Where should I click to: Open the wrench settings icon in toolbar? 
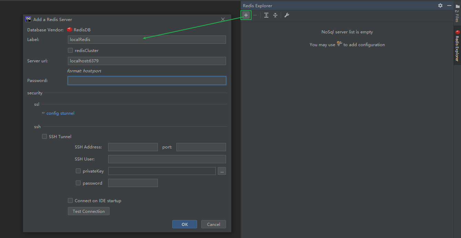point(287,15)
